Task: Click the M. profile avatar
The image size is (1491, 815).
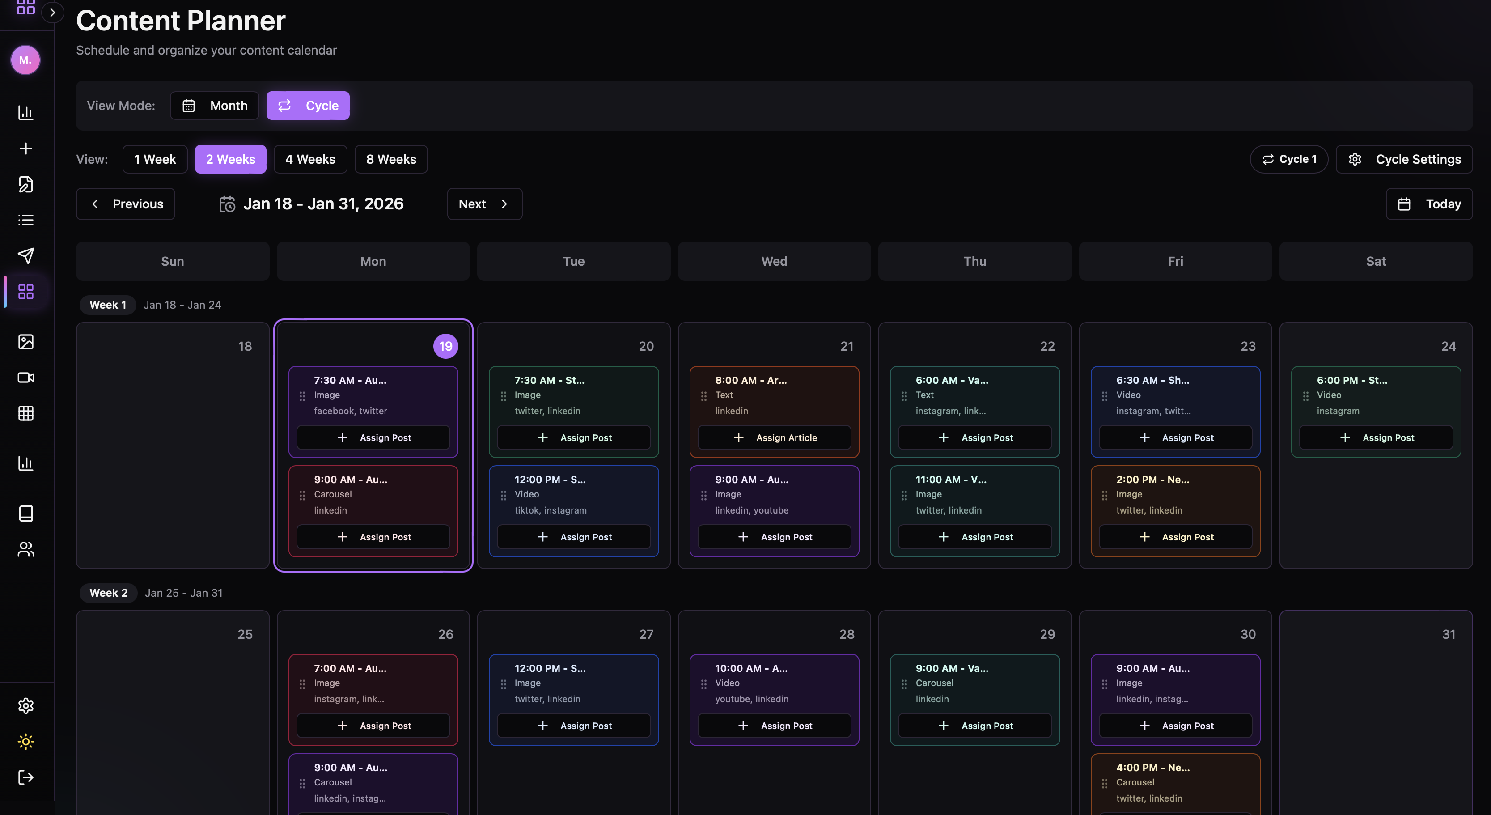Action: (25, 59)
